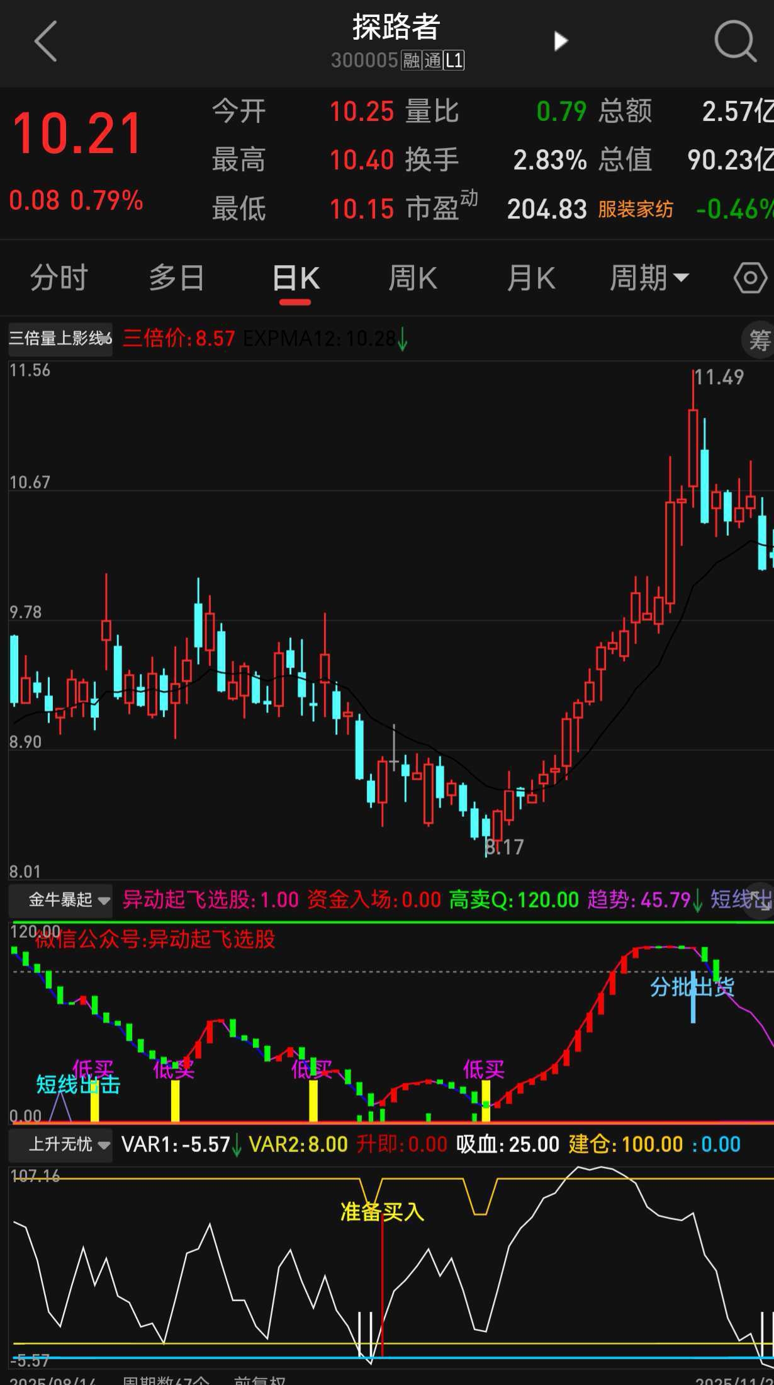Tap the 分批出货 signal label
This screenshot has height=1385, width=774.
click(692, 987)
